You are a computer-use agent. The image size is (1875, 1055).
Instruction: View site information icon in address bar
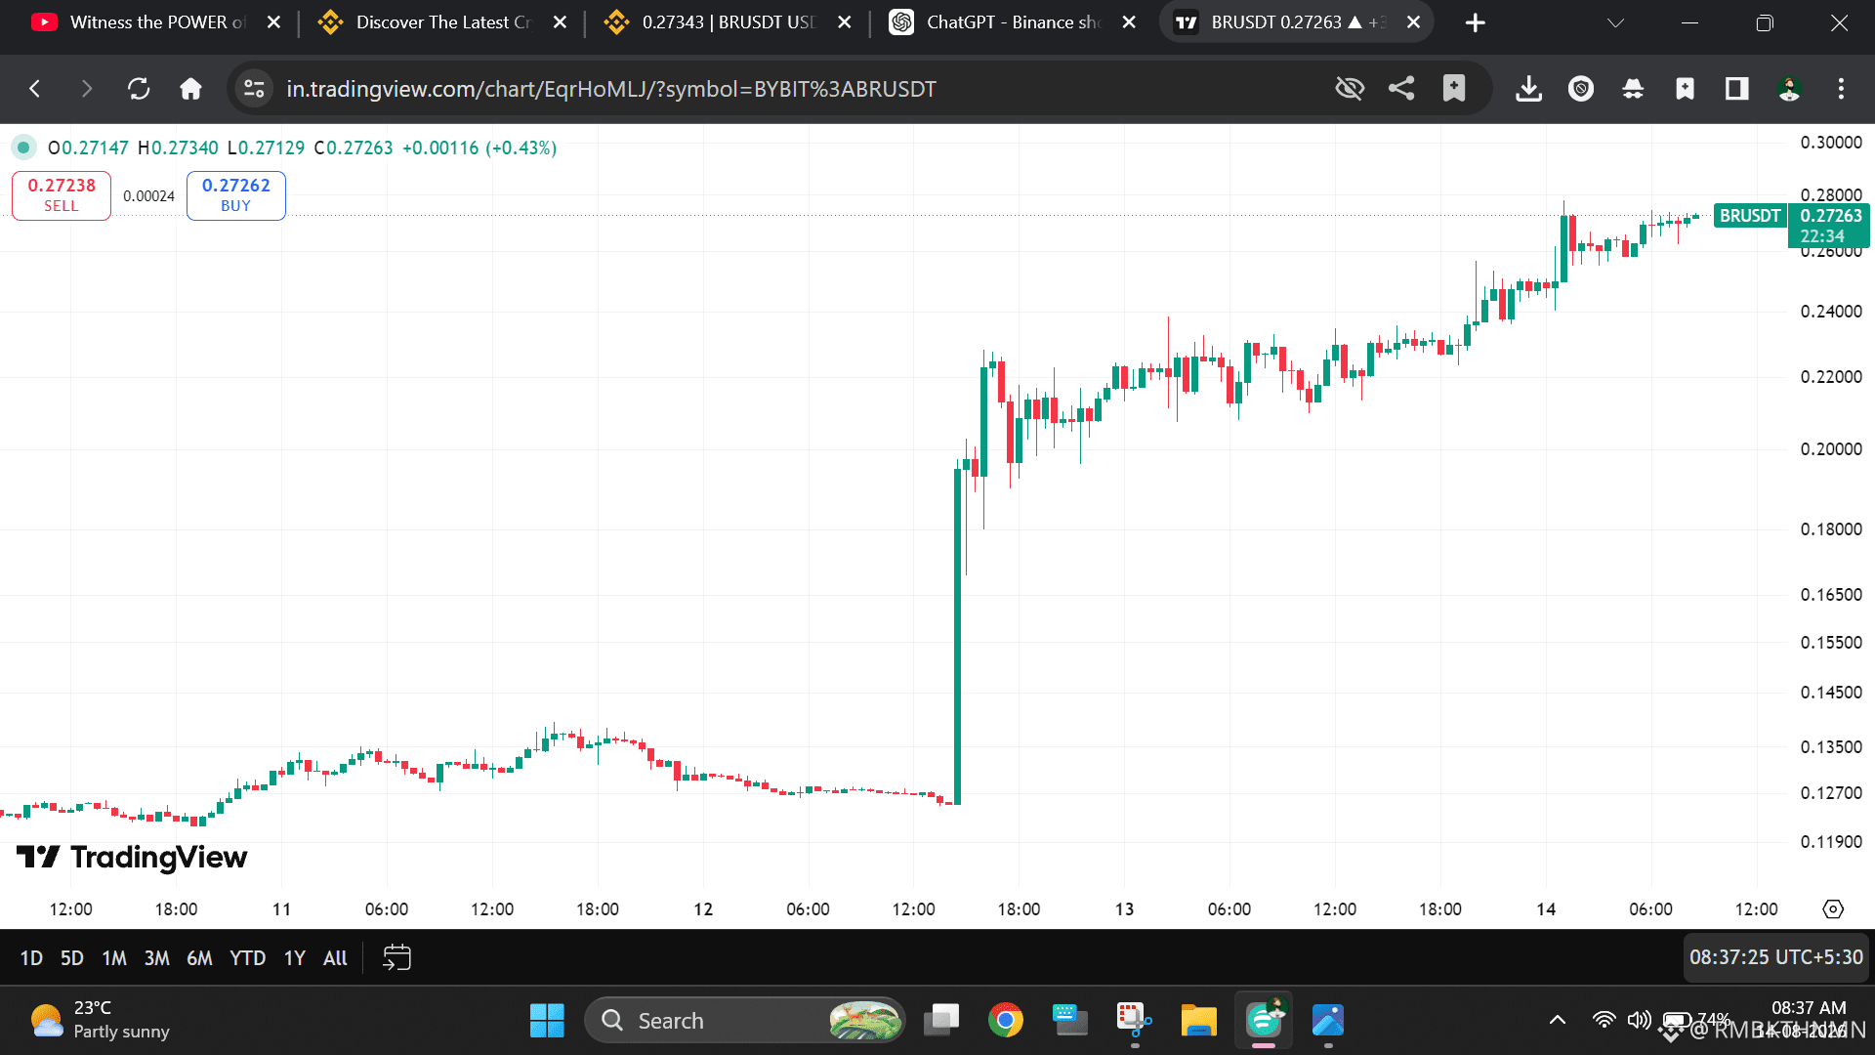[x=254, y=89]
